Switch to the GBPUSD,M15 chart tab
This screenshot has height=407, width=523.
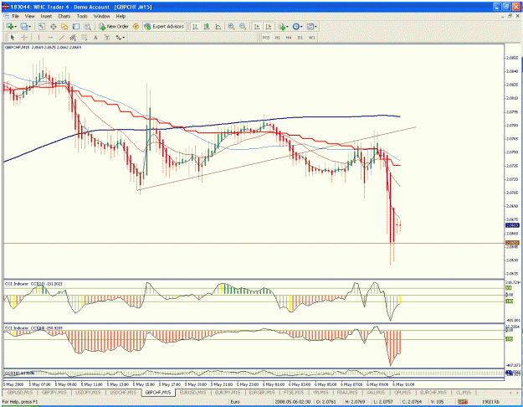click(x=20, y=393)
